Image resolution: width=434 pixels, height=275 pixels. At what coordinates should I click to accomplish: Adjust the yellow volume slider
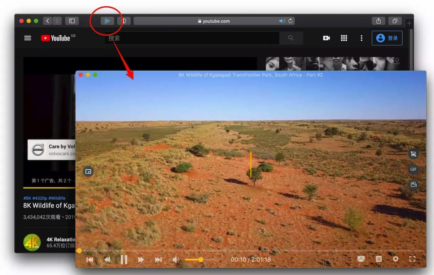pos(201,260)
